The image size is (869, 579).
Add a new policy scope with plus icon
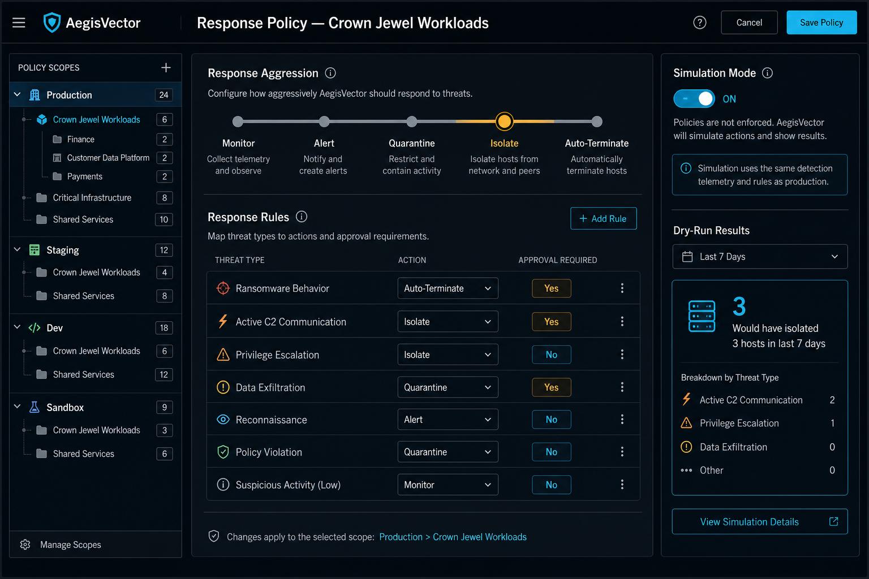tap(166, 68)
